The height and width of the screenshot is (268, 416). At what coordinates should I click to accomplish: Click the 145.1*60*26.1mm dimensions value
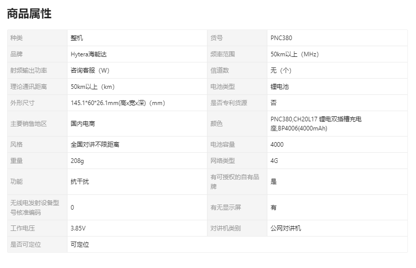pos(118,103)
